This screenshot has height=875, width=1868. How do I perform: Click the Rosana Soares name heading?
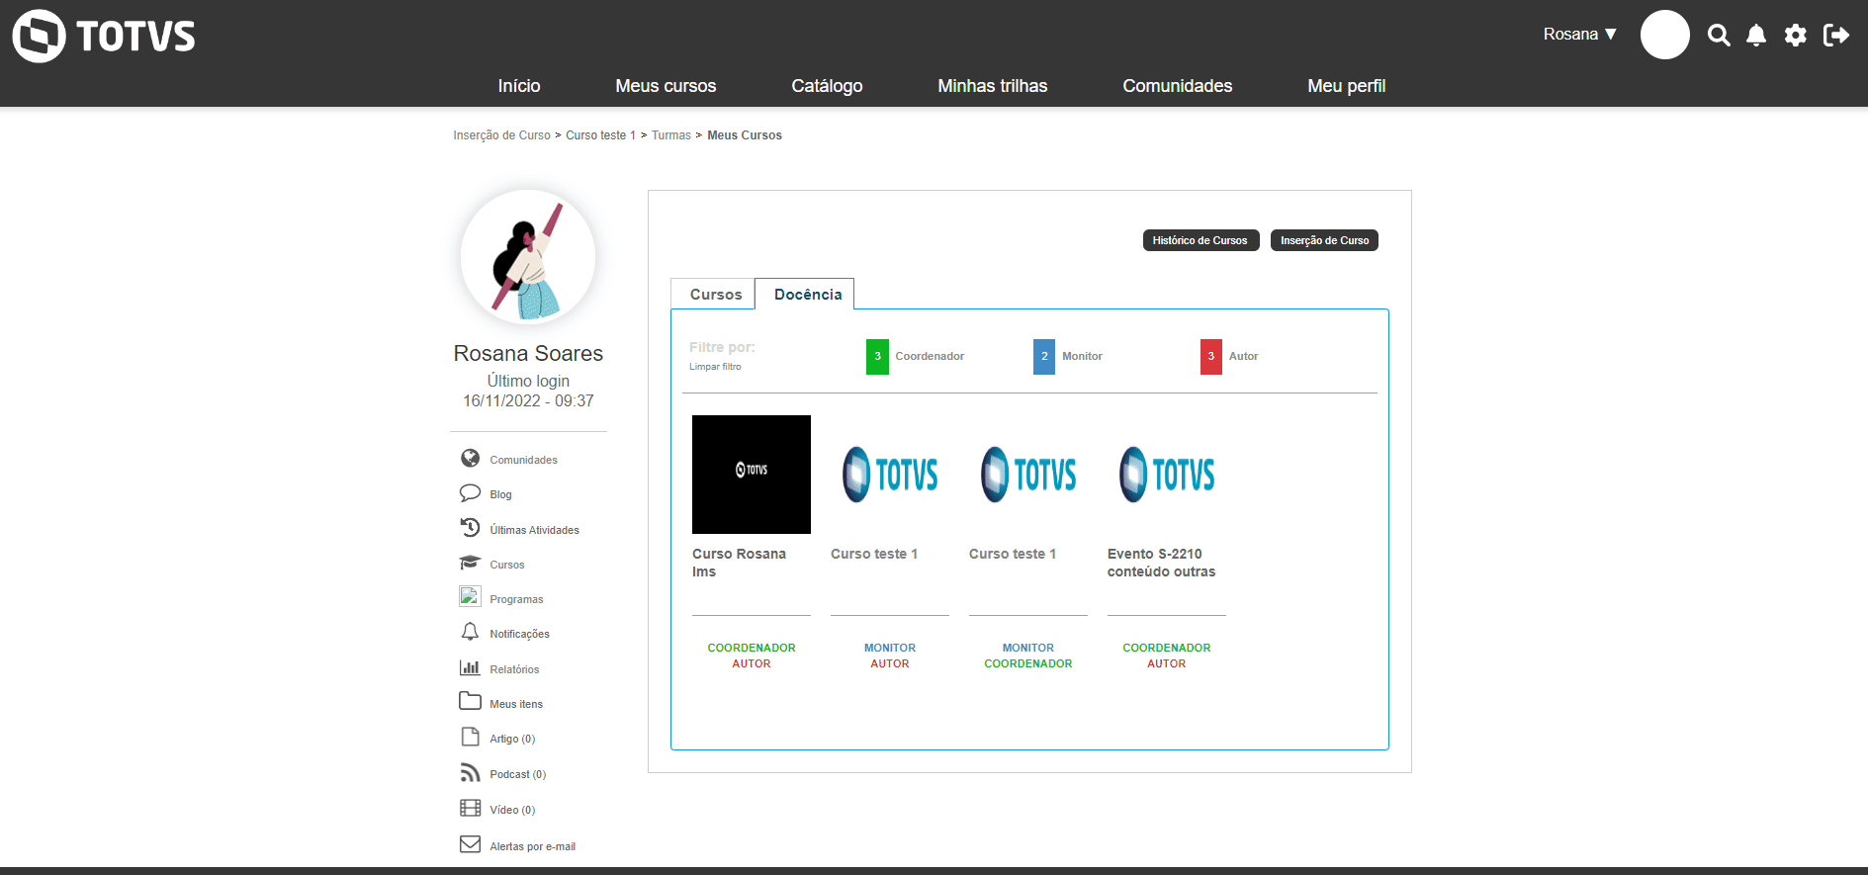[x=528, y=353]
